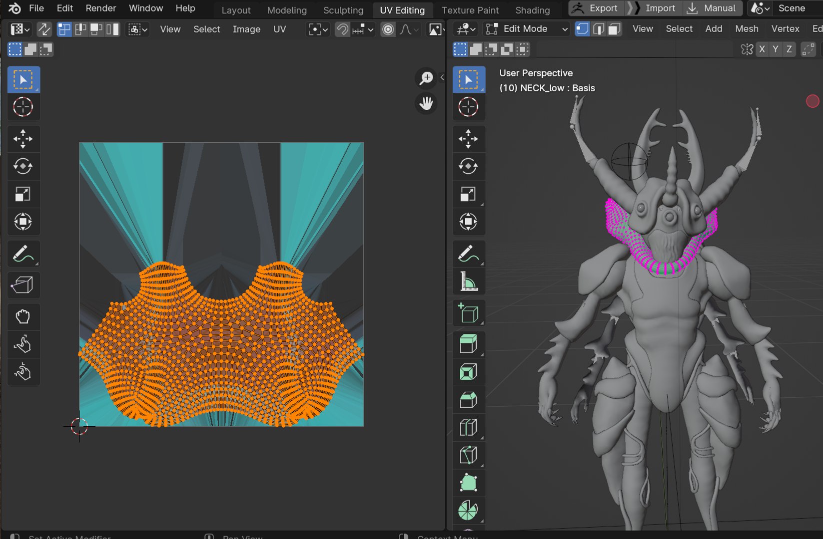Choose the Annotate tool in UV editor

point(22,254)
